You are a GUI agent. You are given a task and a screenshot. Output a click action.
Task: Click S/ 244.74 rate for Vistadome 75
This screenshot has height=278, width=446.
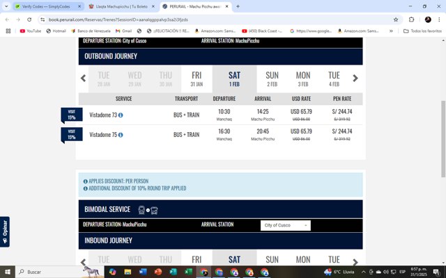coord(342,131)
